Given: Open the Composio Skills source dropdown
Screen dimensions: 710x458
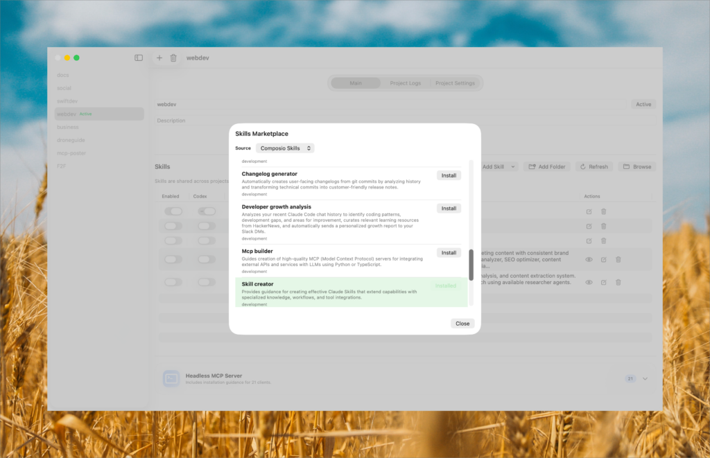Looking at the screenshot, I should pyautogui.click(x=285, y=148).
